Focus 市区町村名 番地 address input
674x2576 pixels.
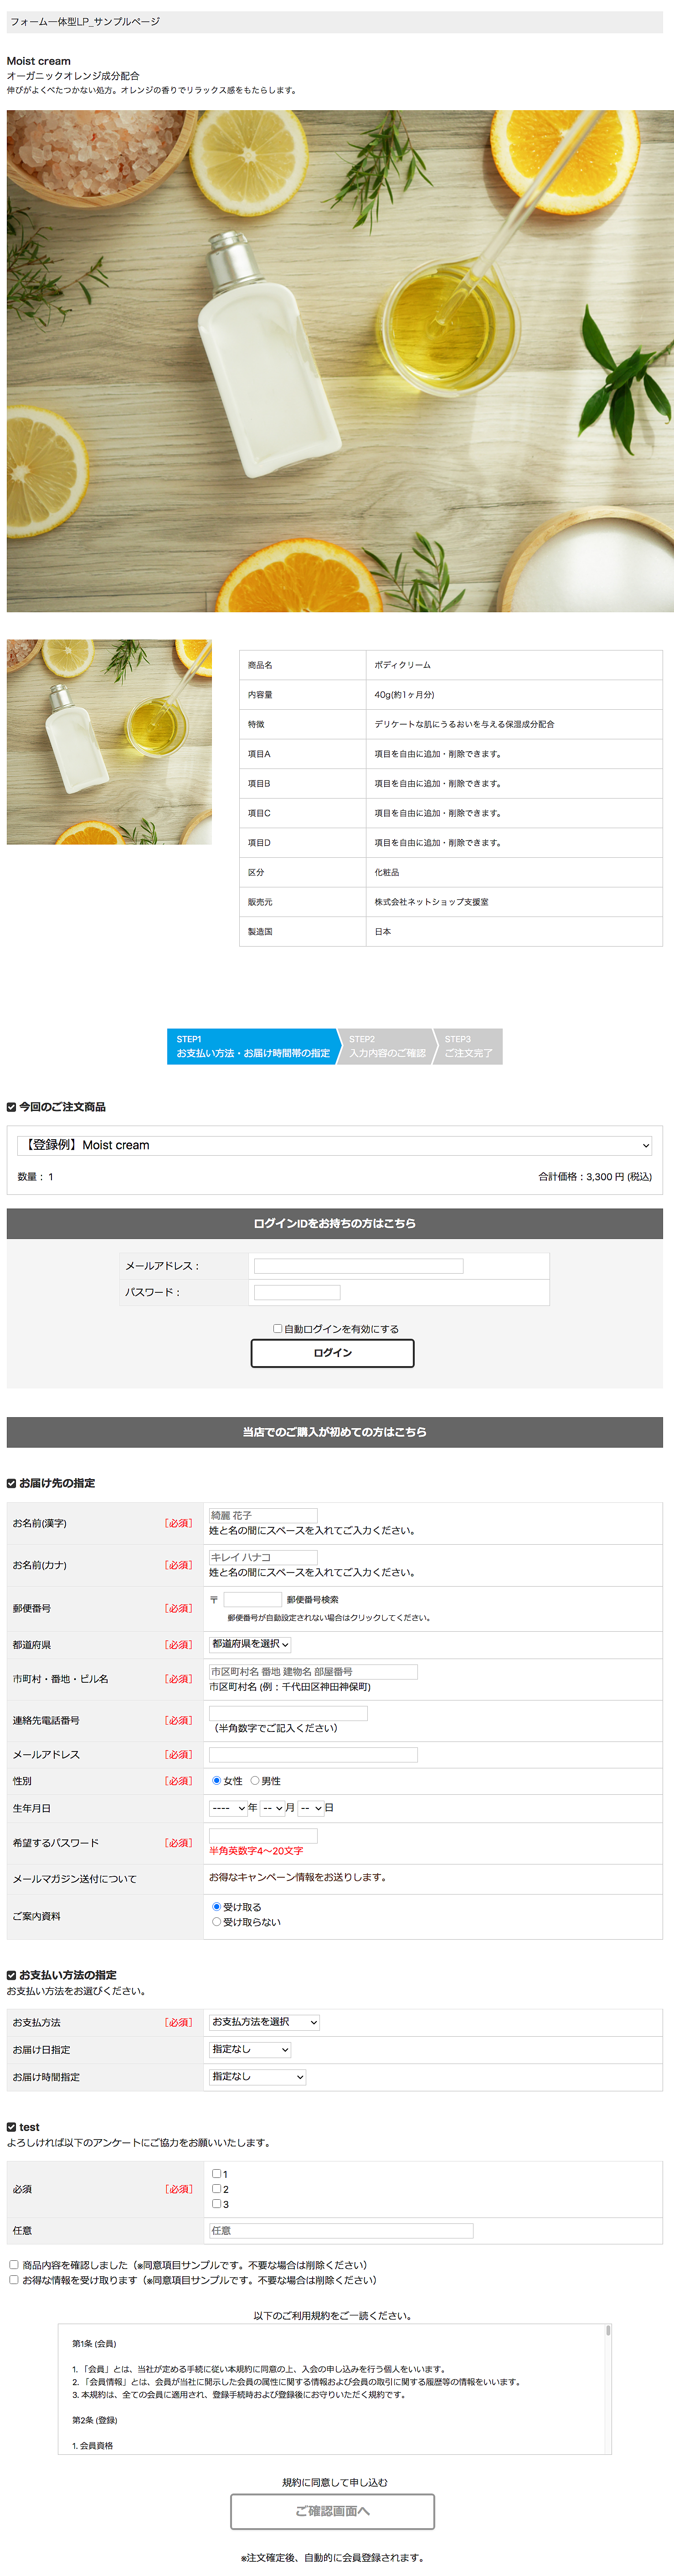click(313, 1672)
